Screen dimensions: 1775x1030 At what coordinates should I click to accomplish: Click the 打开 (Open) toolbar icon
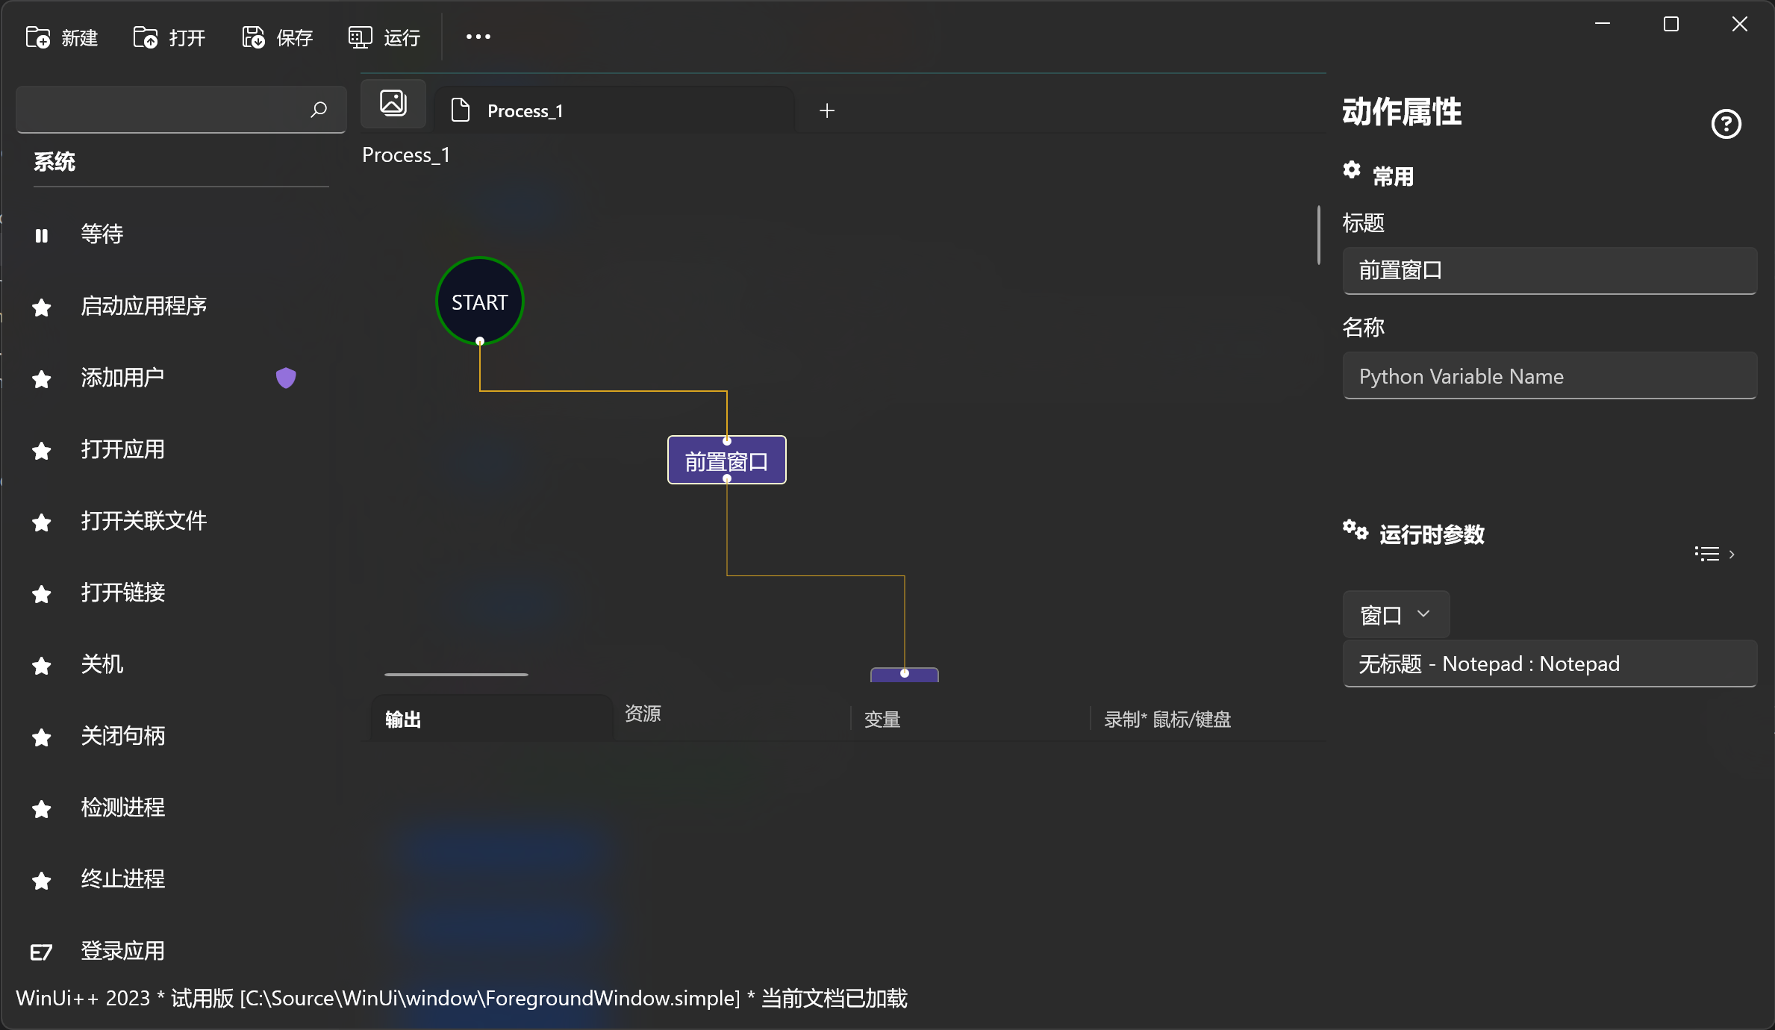coord(145,37)
